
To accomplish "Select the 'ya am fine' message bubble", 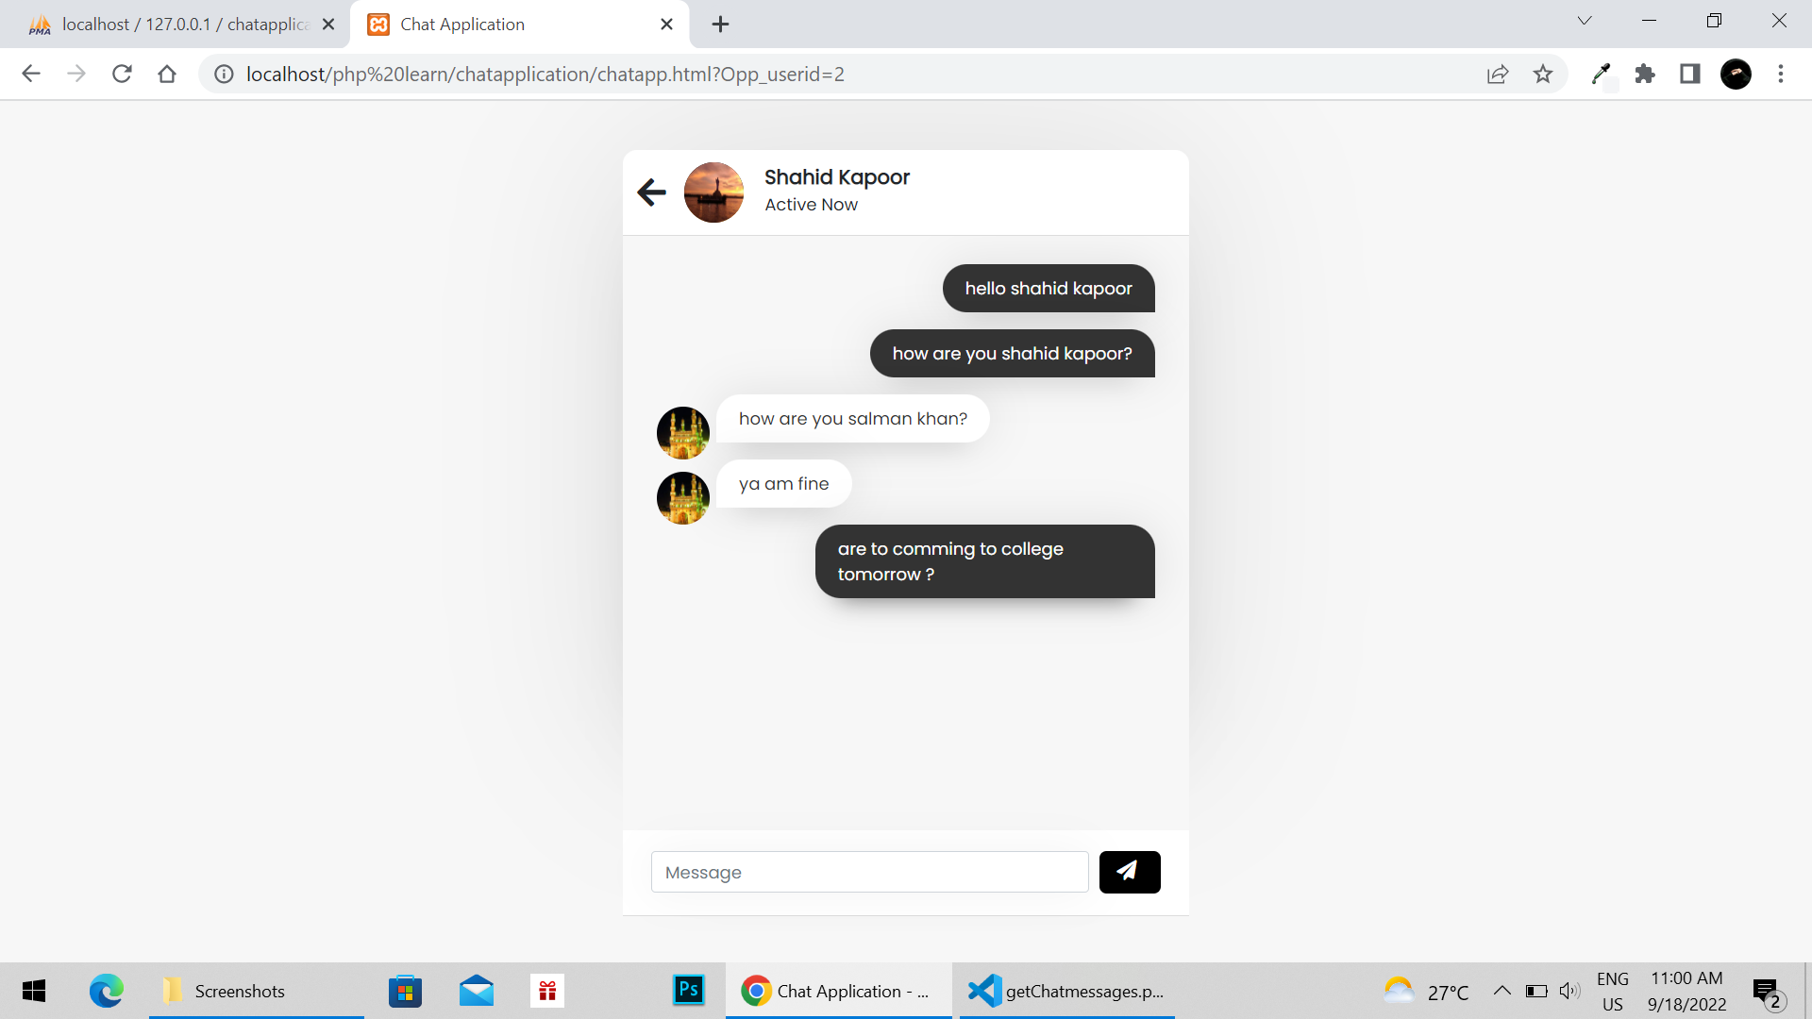I will tap(783, 484).
